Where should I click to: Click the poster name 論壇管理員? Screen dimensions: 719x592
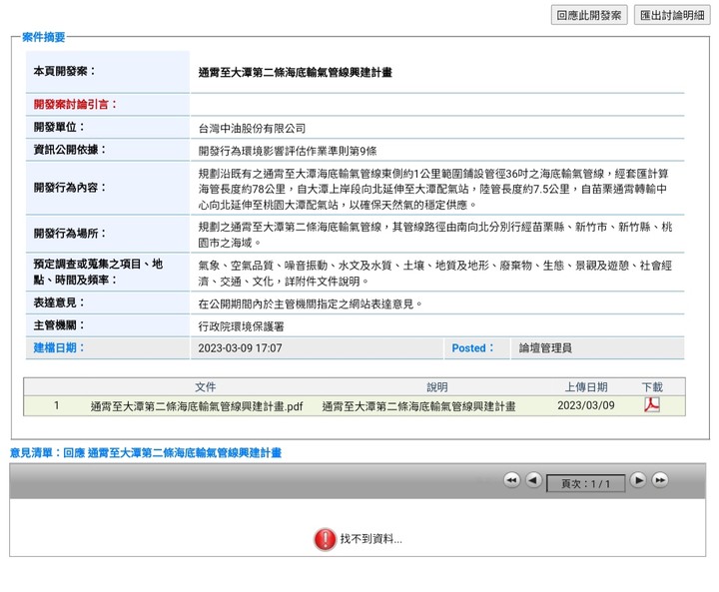[x=545, y=348]
